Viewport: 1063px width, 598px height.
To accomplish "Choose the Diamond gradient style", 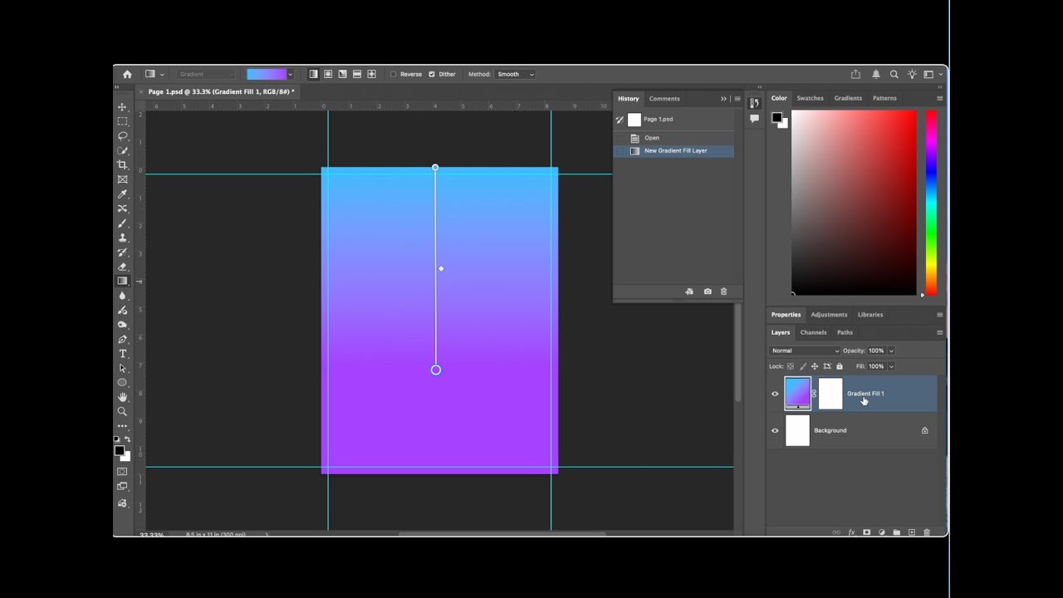I will pos(371,74).
